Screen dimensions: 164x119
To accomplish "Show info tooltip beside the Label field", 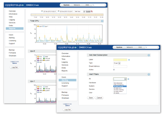I will [x=129, y=60].
